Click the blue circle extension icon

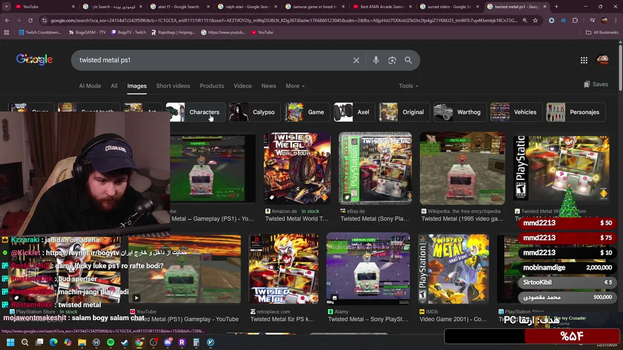(x=551, y=20)
